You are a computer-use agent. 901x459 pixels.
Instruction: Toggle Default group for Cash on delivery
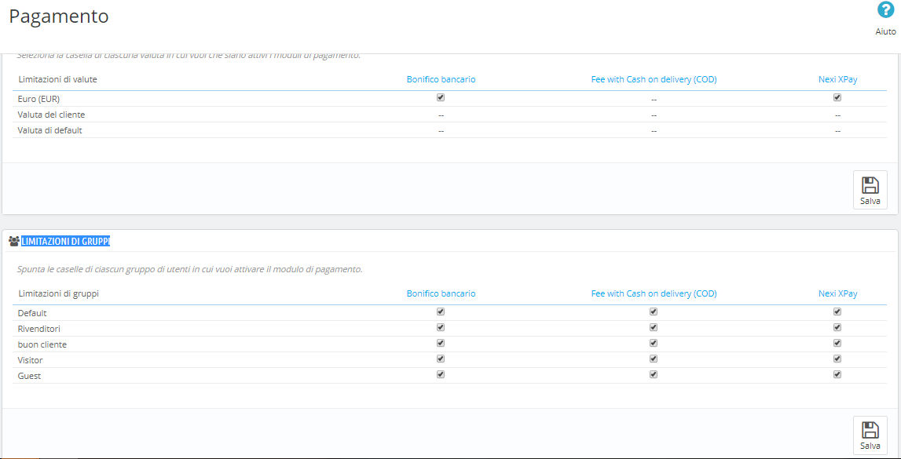pyautogui.click(x=654, y=311)
